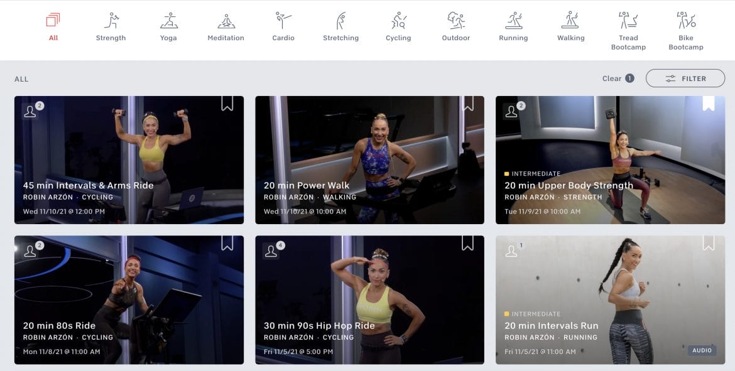
Task: Open 30 min 90s Hip Hop Ride title
Action: [319, 326]
